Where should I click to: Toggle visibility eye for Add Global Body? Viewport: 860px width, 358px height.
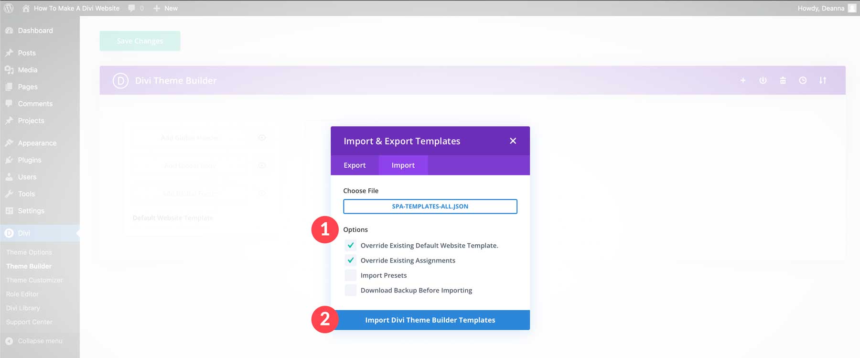(x=262, y=165)
